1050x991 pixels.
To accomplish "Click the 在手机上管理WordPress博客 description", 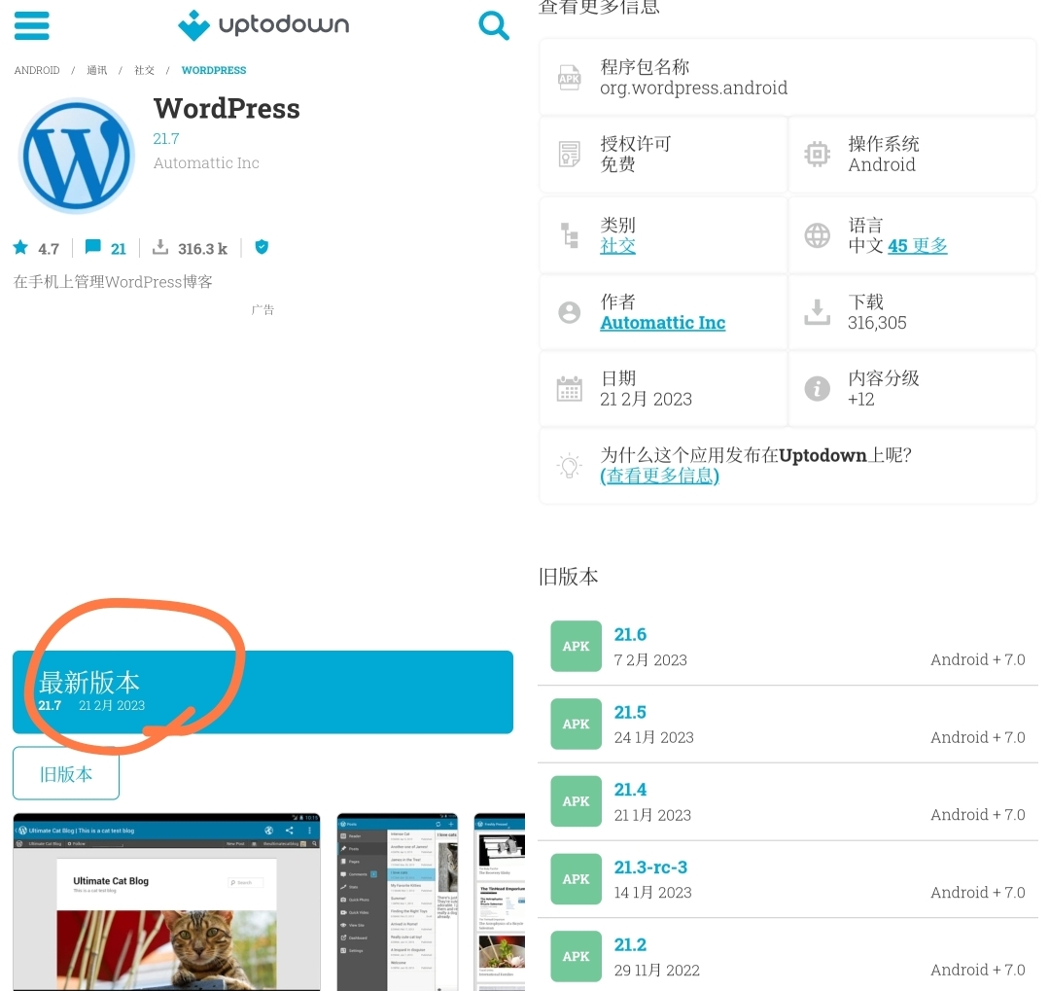I will (x=113, y=282).
